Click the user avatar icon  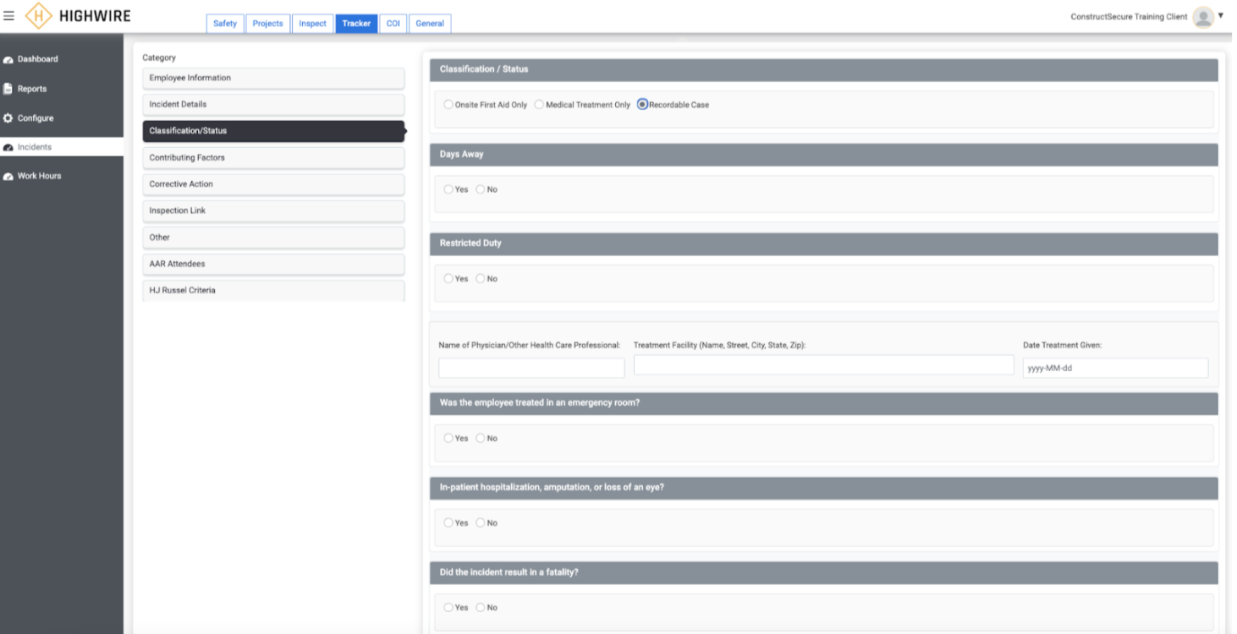pyautogui.click(x=1203, y=17)
